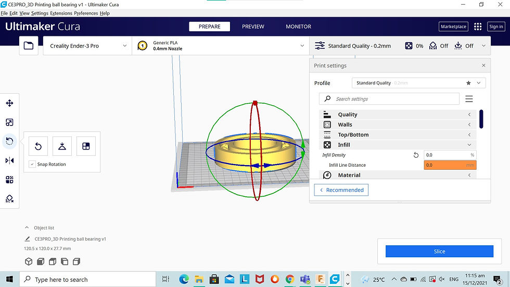Click the Slice button
This screenshot has width=510, height=287.
tap(439, 251)
